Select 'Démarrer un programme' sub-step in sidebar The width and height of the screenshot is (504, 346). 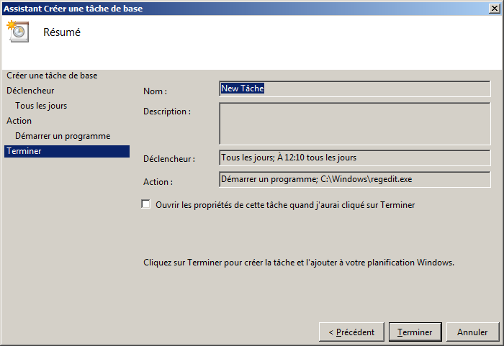(x=63, y=136)
